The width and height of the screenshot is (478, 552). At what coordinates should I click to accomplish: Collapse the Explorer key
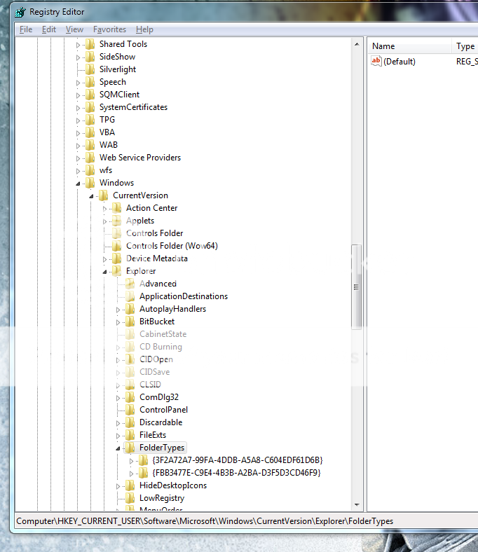pyautogui.click(x=105, y=272)
